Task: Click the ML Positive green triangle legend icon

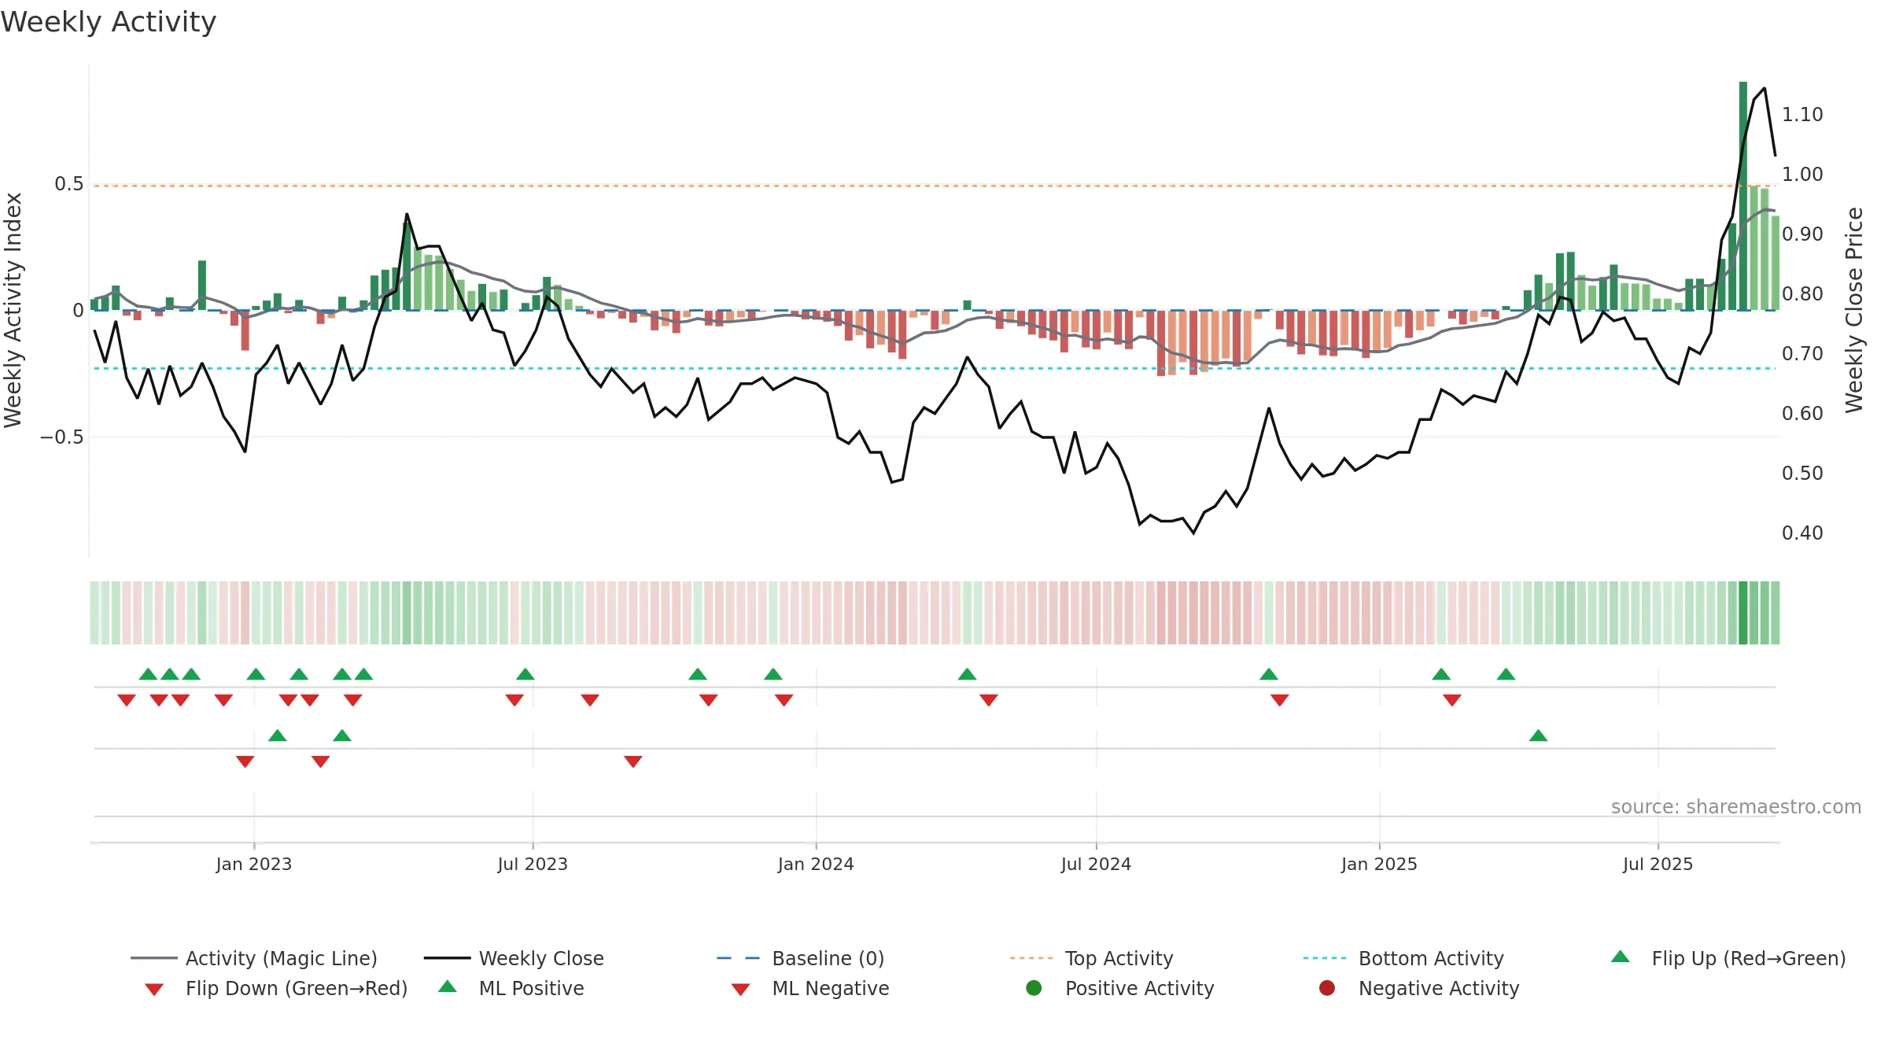Action: click(x=448, y=986)
